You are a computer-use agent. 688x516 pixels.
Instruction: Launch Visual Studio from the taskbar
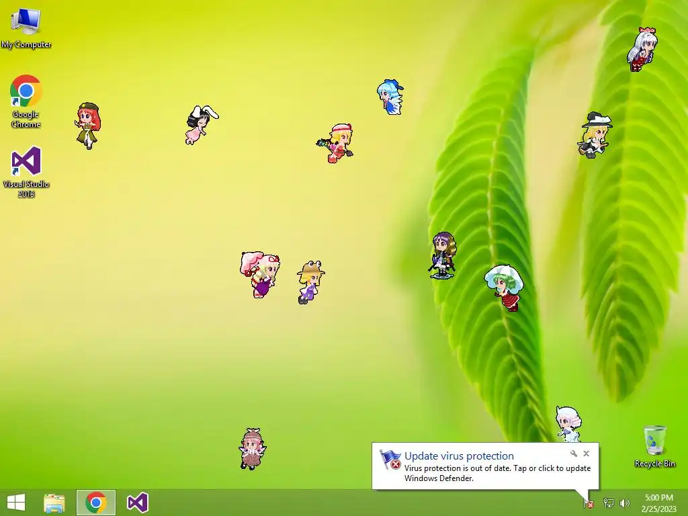[x=137, y=503]
